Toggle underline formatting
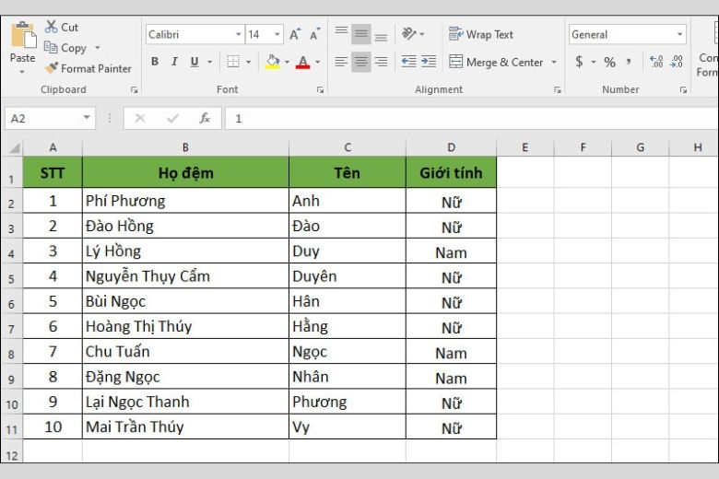Image resolution: width=719 pixels, height=479 pixels. pyautogui.click(x=194, y=62)
